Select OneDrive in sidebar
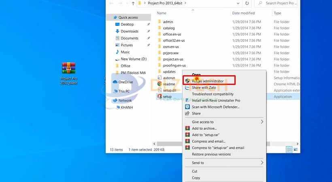Screen dimensions: 332x182 pos(126,82)
